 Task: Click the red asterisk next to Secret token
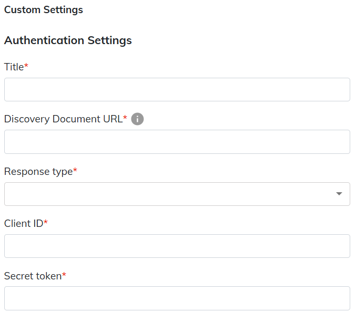pos(64,275)
